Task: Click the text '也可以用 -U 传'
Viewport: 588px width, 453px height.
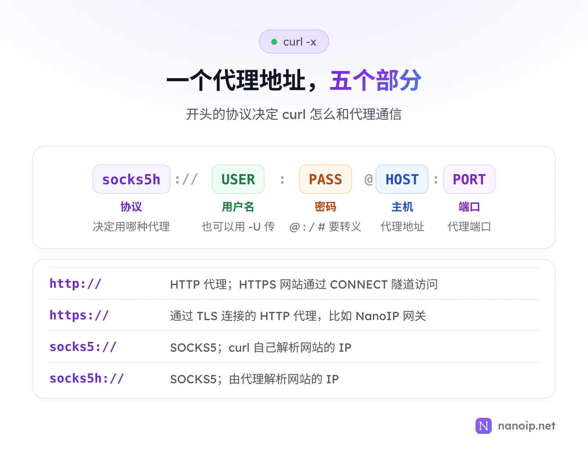Action: (x=238, y=226)
